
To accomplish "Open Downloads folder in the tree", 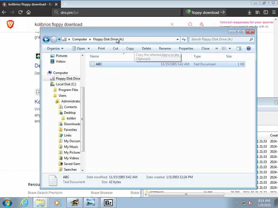I will [72, 124].
